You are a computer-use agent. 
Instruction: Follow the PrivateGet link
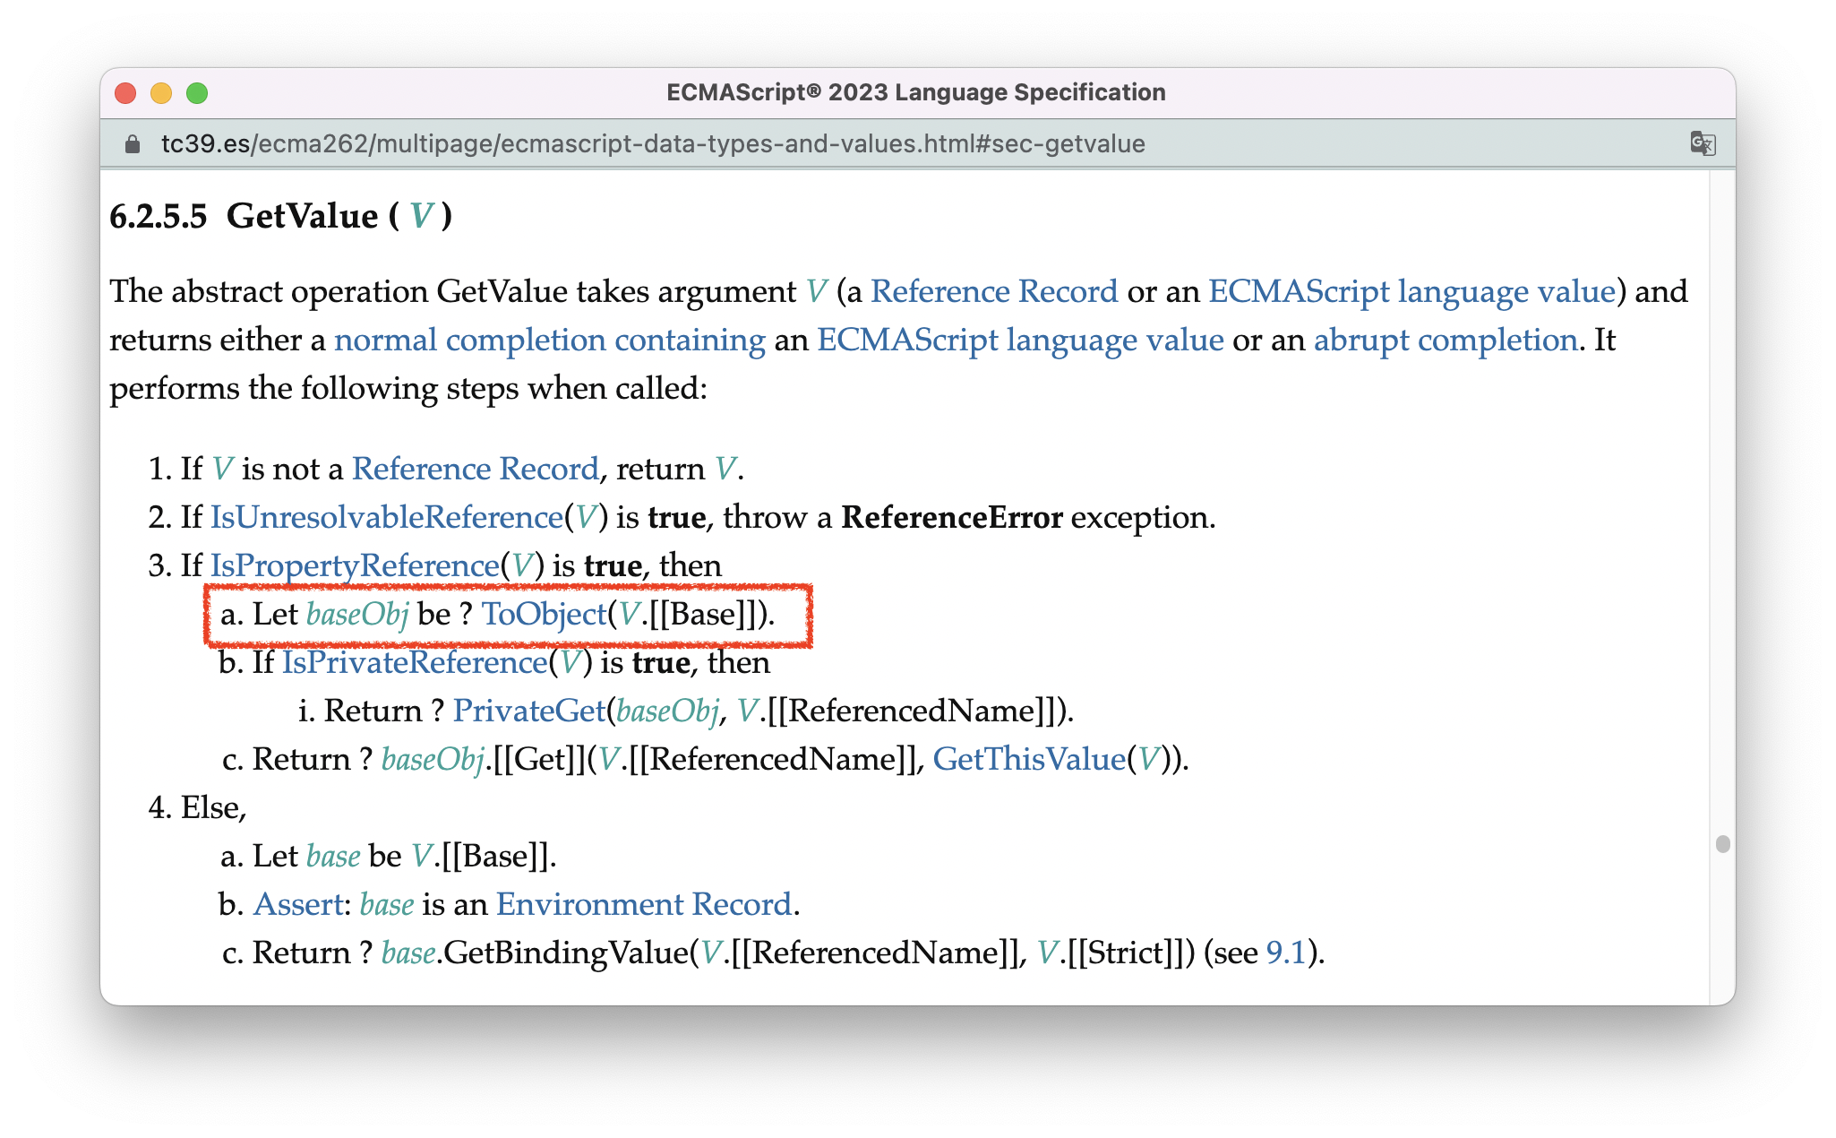click(x=528, y=711)
